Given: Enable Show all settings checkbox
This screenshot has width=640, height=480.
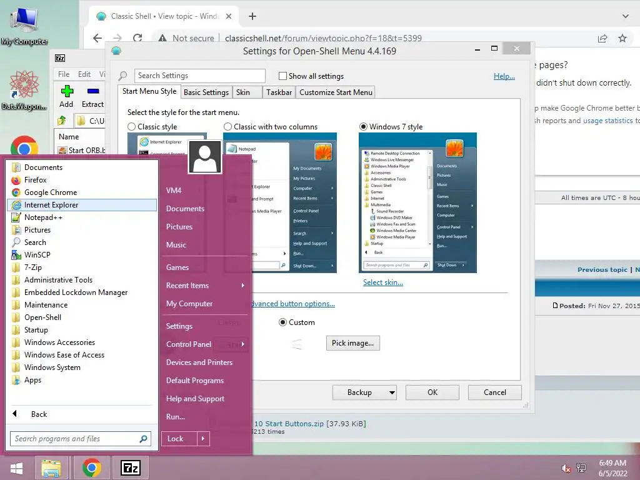Looking at the screenshot, I should 282,76.
